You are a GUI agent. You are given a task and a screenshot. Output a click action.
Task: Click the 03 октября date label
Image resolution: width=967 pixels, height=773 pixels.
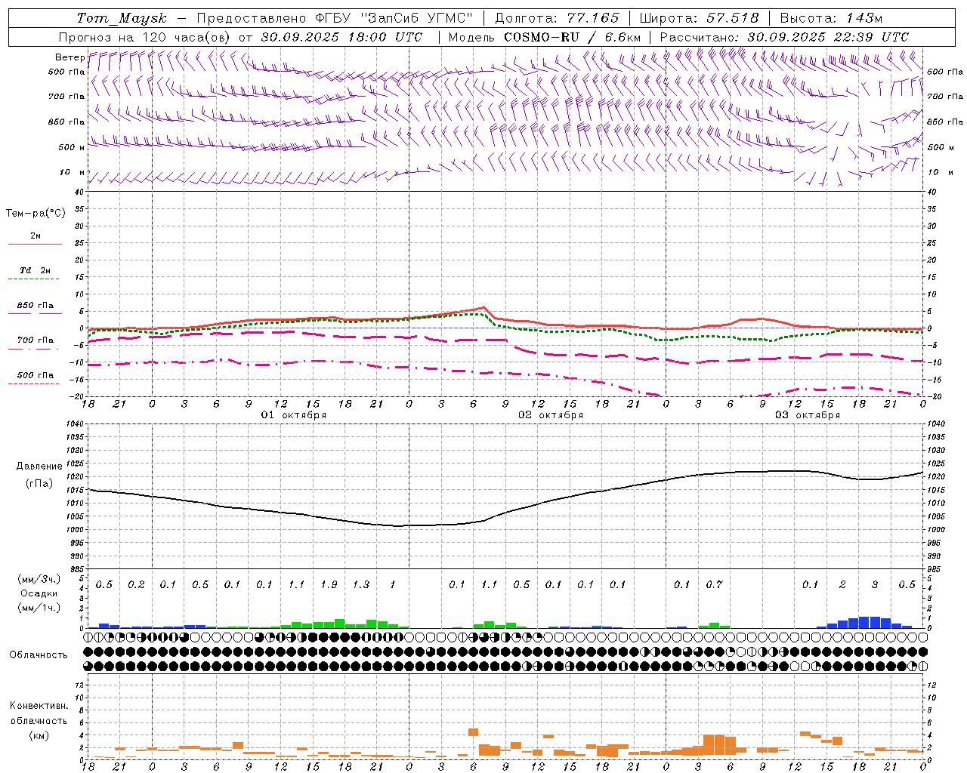[x=808, y=415]
